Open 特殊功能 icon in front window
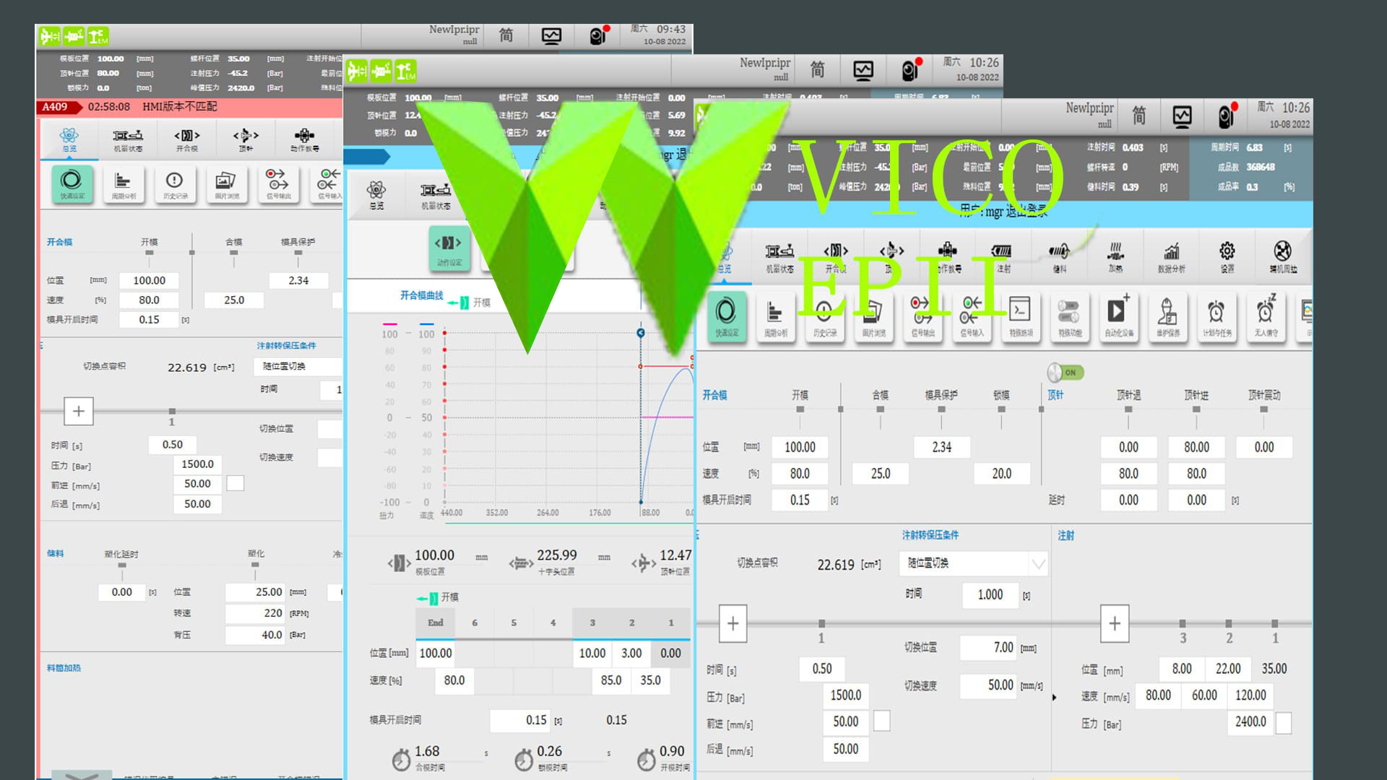This screenshot has height=780, width=1387. point(1070,316)
